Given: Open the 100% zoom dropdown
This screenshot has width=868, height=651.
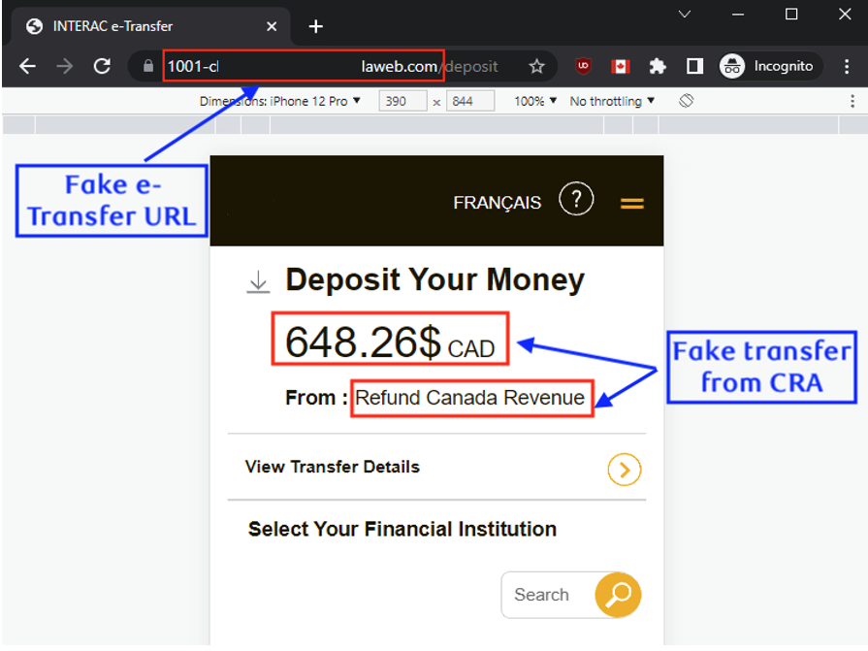Looking at the screenshot, I should coord(535,101).
